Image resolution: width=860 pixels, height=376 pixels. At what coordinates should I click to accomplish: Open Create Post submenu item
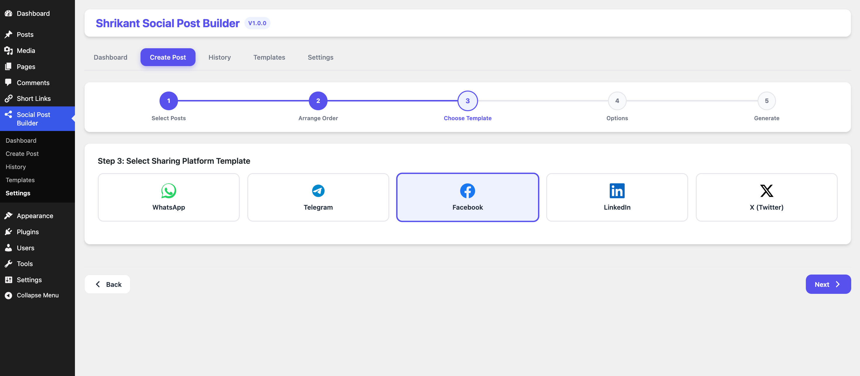(22, 153)
